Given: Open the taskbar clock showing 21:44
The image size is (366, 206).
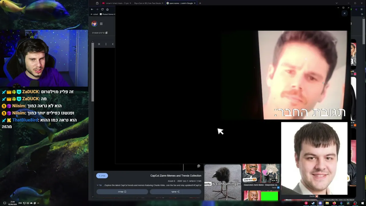Looking at the screenshot, I should [x=13, y=203].
